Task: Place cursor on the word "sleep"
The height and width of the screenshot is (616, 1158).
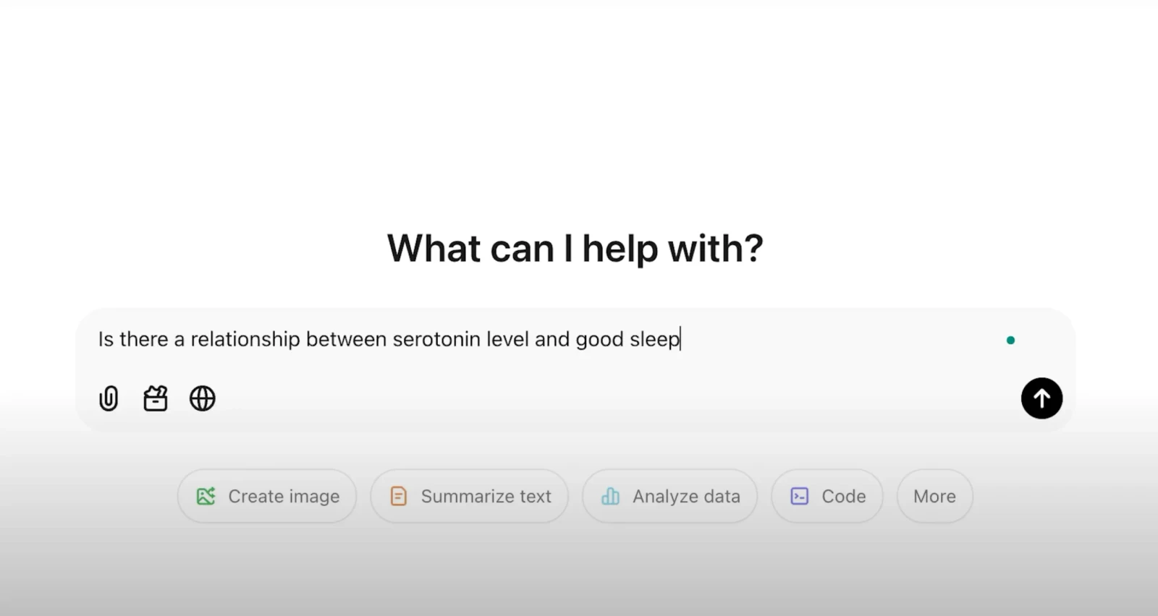Action: click(x=655, y=339)
